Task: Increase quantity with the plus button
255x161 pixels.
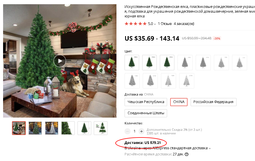Action: coord(141,131)
